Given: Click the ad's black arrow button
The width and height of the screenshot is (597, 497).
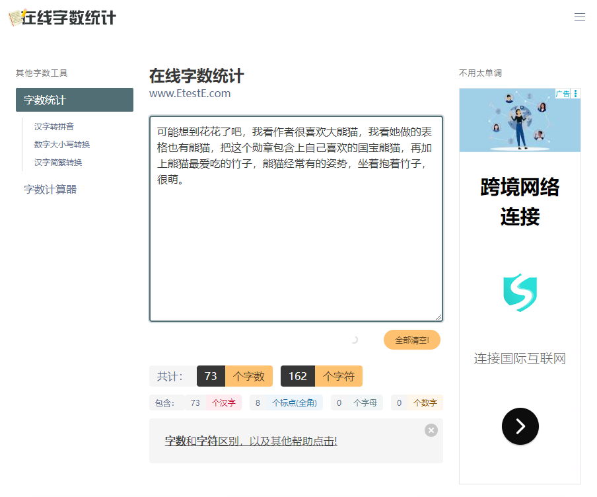Looking at the screenshot, I should (x=520, y=426).
